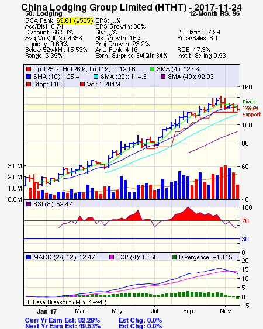Click the 'Next Yr Earn Est: 49.53%' text
This screenshot has height=329, width=263.
coord(63,326)
